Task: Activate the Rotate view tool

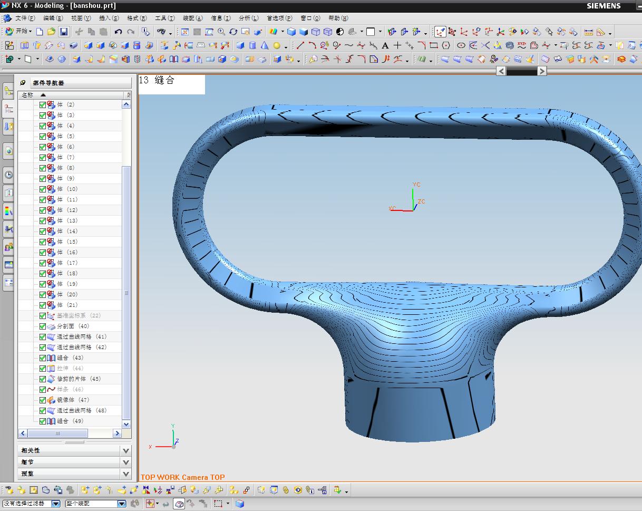Action: (x=234, y=32)
